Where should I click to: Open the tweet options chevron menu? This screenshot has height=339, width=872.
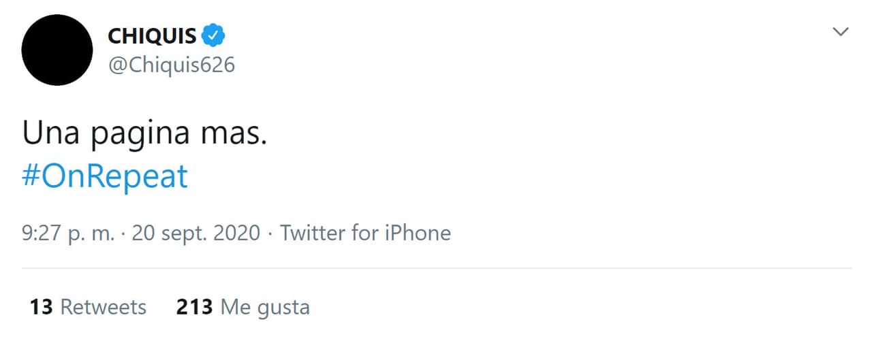point(841,32)
